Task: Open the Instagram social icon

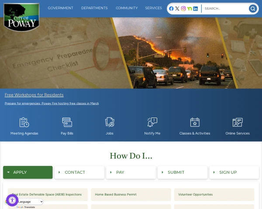Action: click(183, 9)
